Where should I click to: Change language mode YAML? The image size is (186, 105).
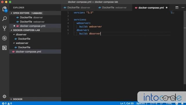(169, 104)
